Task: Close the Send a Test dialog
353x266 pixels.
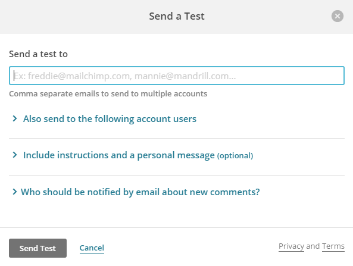Action: 338,16
